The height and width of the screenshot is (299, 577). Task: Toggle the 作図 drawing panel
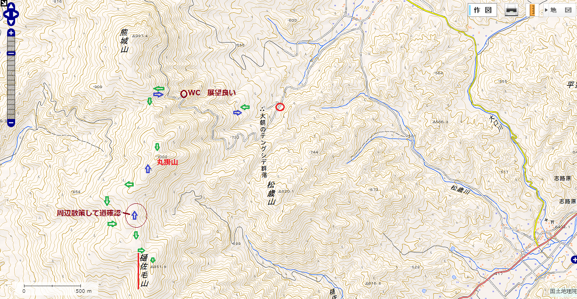tap(482, 10)
